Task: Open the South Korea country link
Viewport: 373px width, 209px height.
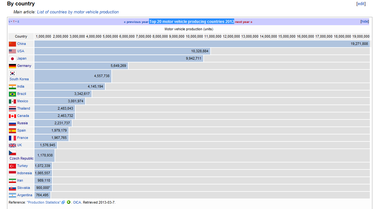Action: (19, 79)
